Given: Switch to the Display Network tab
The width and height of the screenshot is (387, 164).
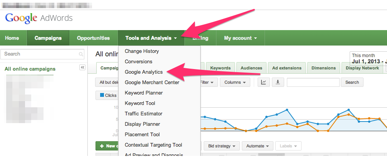Looking at the screenshot, I should (362, 68).
